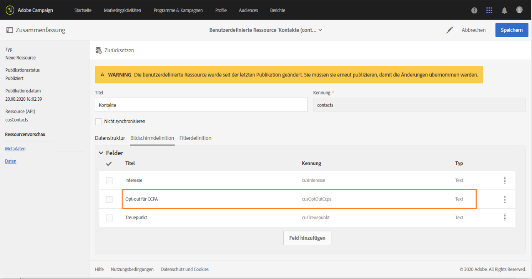Viewport: 532px width, 279px height.
Task: Click the pencil edit properties icon
Action: tap(449, 30)
